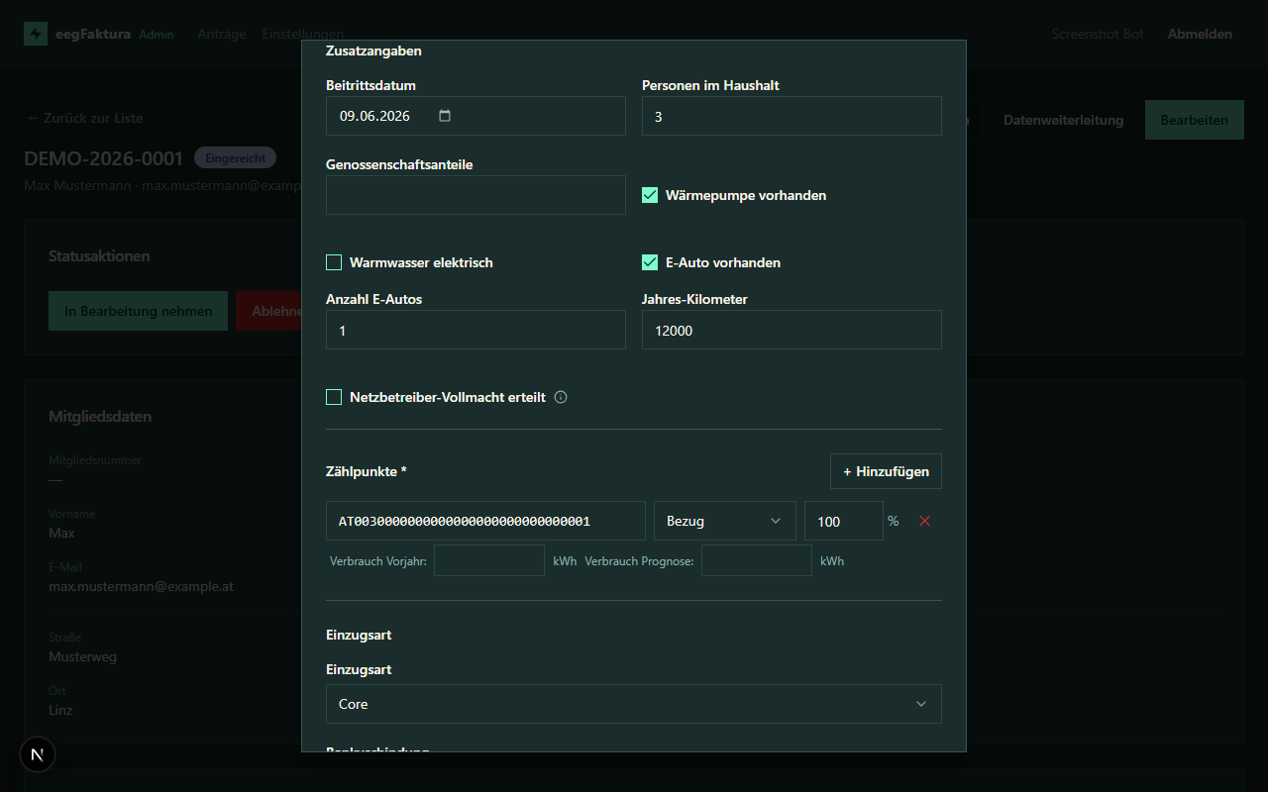The image size is (1268, 792).
Task: Open Einstellungen in top navigation
Action: (x=303, y=34)
